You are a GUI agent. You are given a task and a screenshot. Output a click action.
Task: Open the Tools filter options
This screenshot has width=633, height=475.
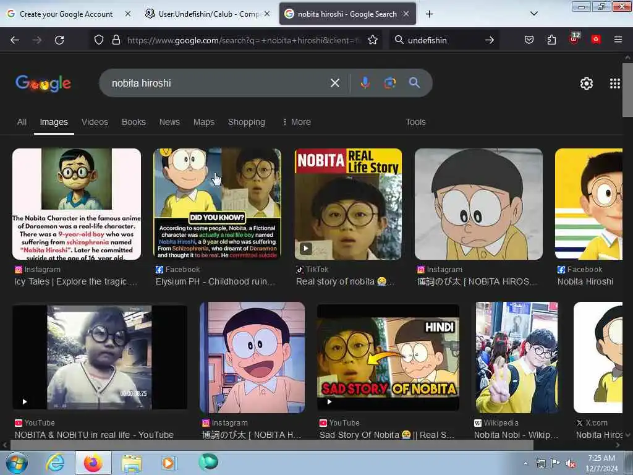[415, 122]
